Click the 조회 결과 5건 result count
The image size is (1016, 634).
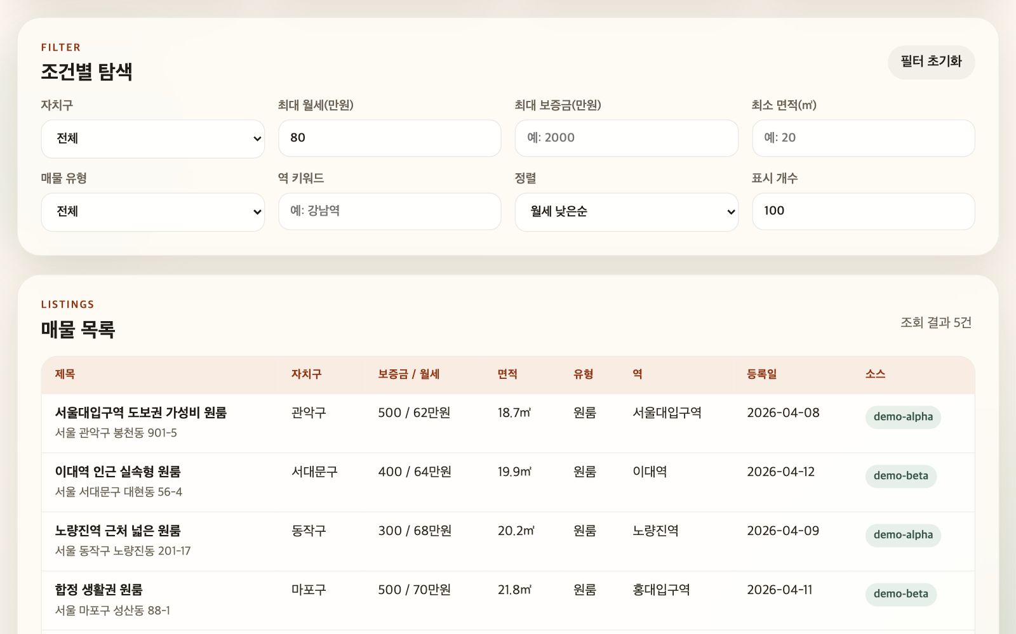click(x=936, y=322)
